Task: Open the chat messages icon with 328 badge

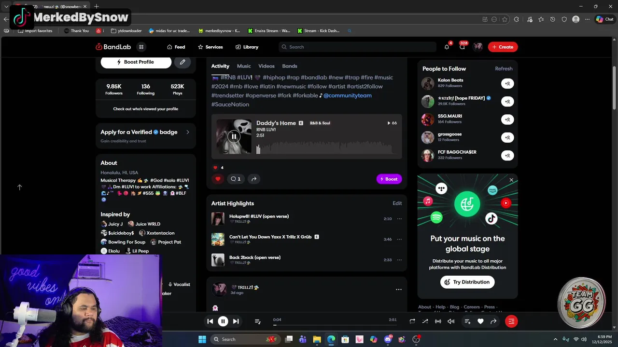Action: point(462,47)
